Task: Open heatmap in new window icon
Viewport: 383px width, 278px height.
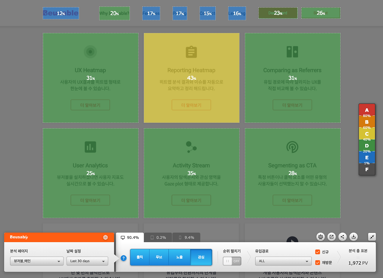Action: coord(332,237)
